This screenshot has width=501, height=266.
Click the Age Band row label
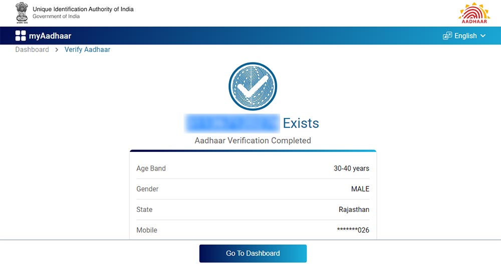151,168
